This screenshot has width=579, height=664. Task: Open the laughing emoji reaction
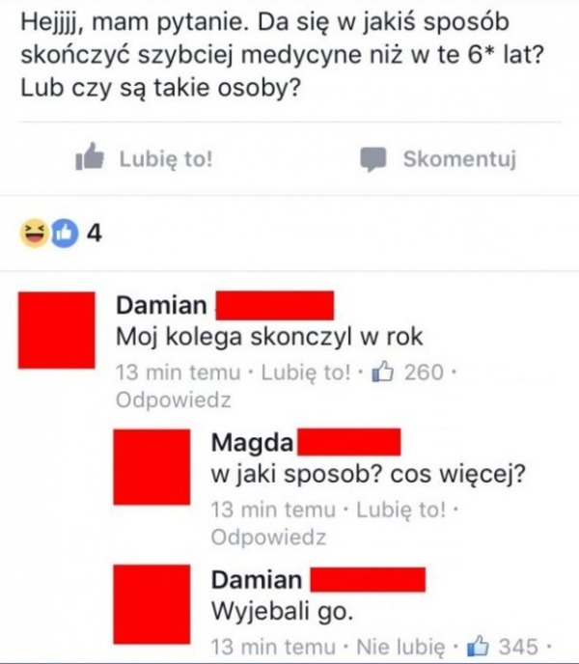pos(34,233)
